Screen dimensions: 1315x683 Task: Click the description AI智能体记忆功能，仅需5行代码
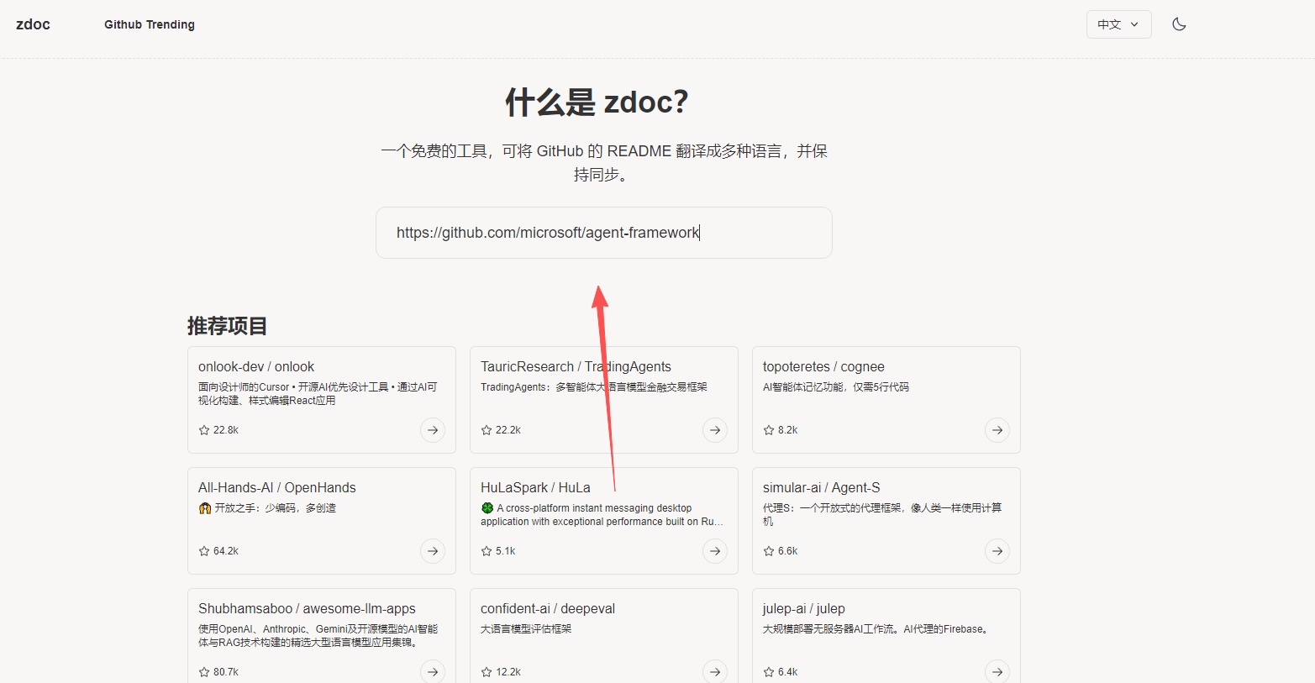click(x=836, y=387)
